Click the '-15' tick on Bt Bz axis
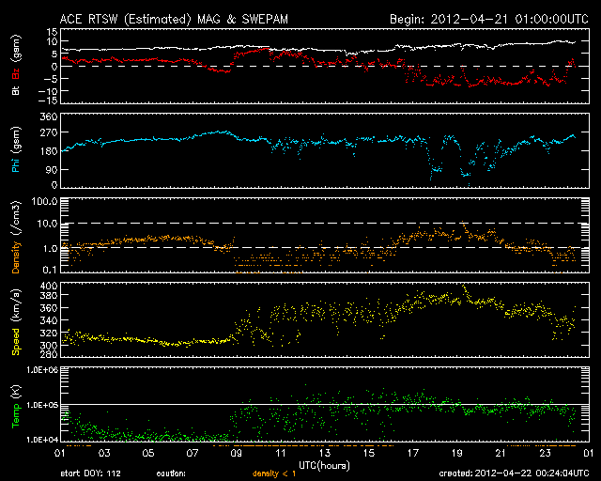 [x=48, y=101]
